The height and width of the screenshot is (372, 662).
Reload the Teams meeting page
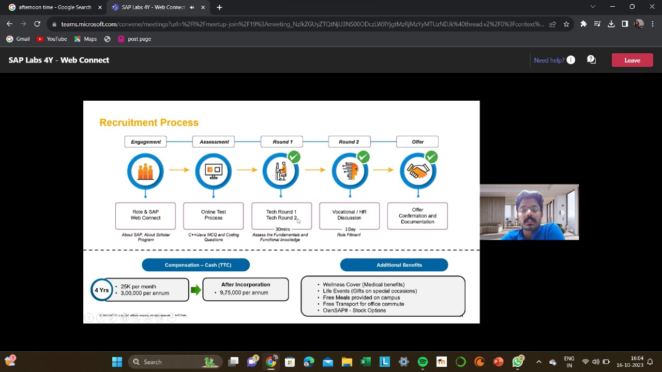coord(37,24)
